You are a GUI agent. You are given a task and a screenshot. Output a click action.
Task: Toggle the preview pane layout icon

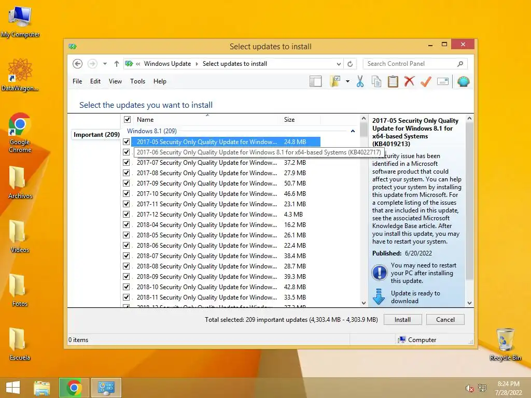coord(315,81)
